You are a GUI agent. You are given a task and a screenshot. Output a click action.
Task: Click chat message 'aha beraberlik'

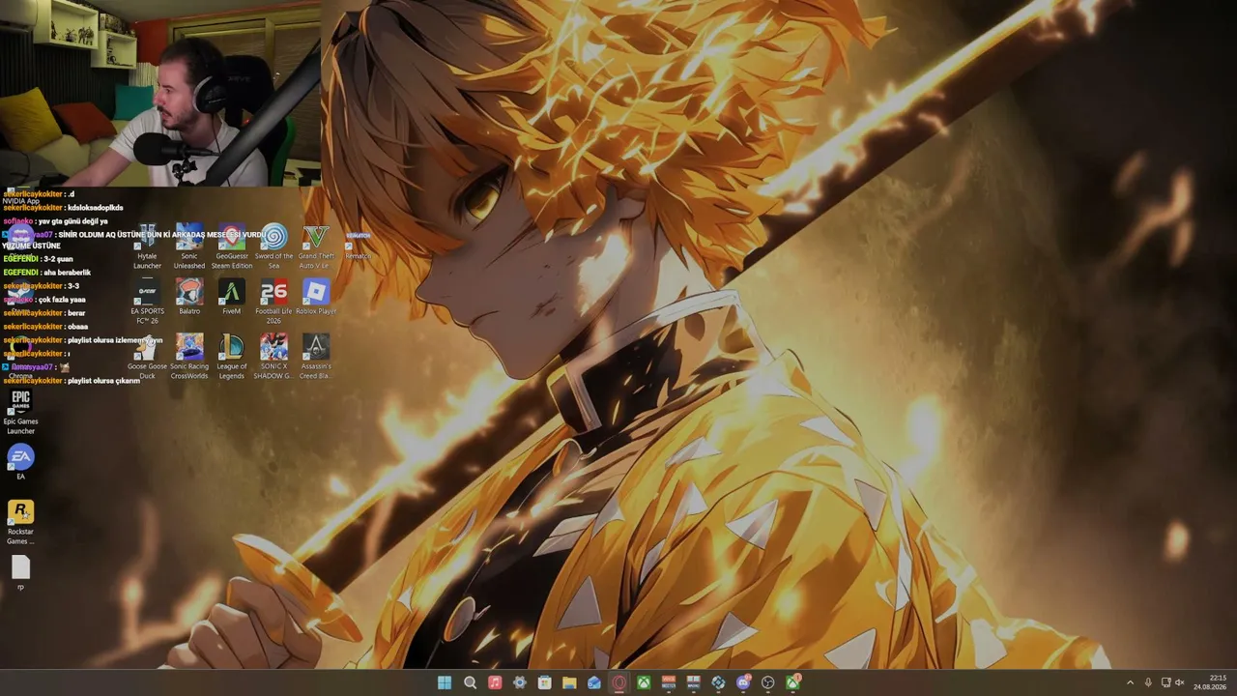point(67,273)
